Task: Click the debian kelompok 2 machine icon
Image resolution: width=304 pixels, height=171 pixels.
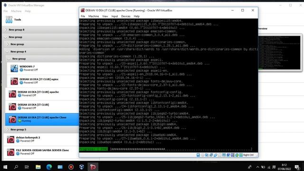Action: pos(10,139)
